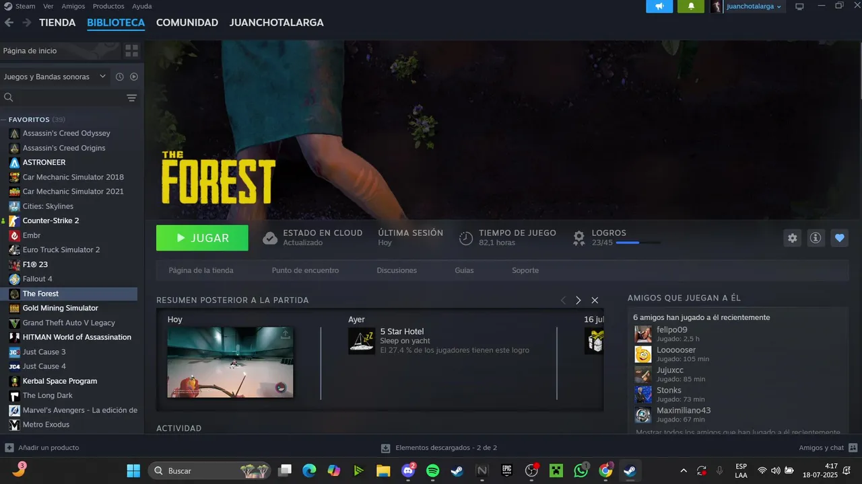Open WhatsApp from the taskbar

coord(581,471)
